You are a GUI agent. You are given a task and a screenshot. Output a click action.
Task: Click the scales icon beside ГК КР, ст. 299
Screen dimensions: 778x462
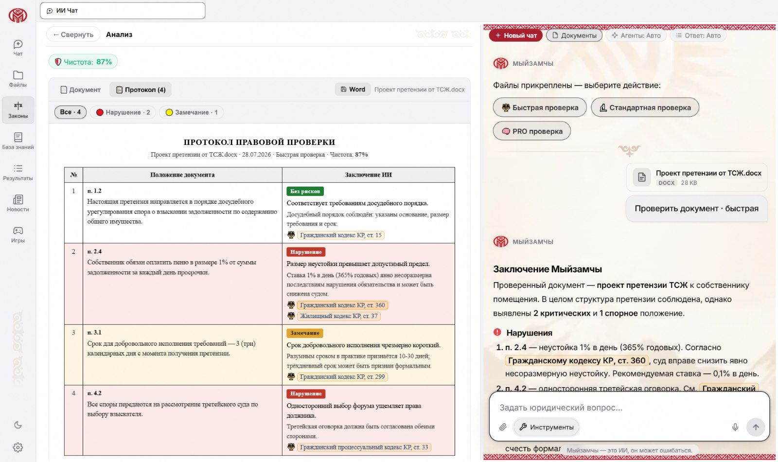click(291, 376)
